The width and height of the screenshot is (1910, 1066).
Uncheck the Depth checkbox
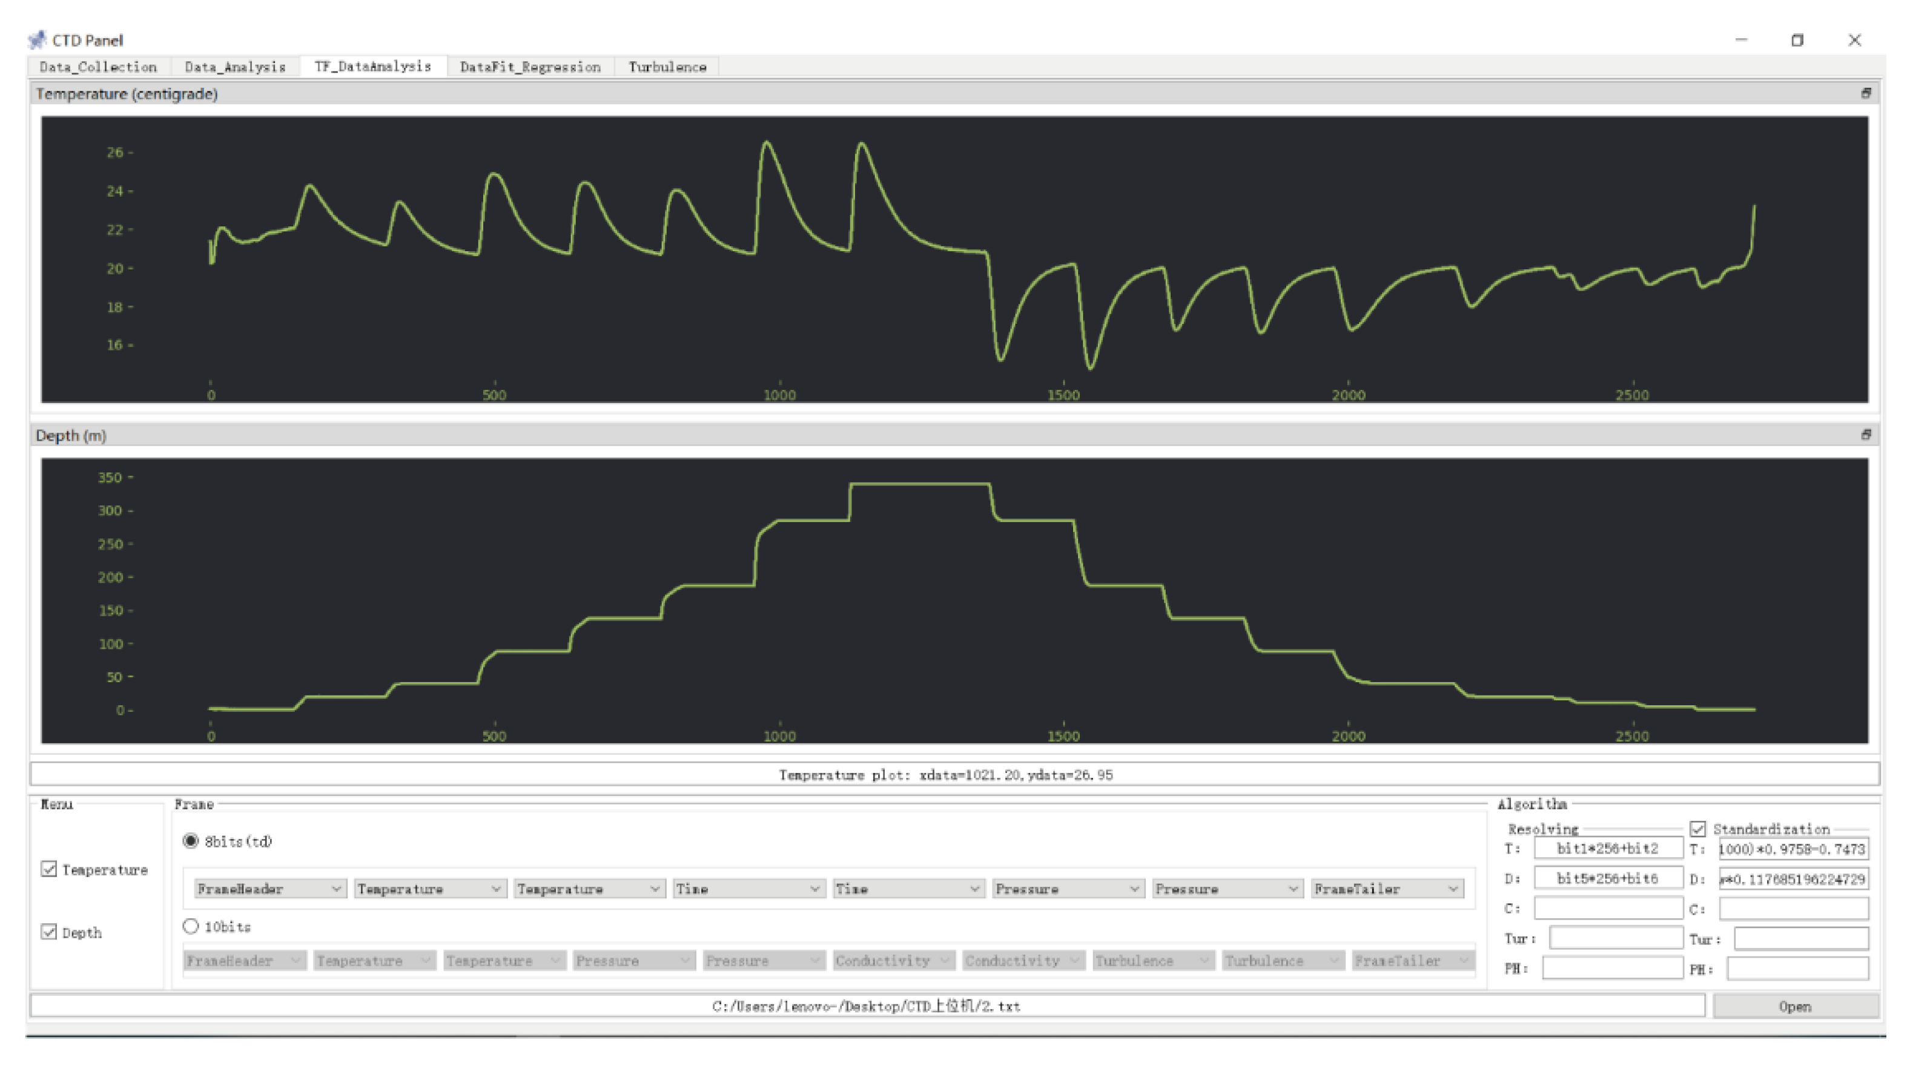coord(49,932)
